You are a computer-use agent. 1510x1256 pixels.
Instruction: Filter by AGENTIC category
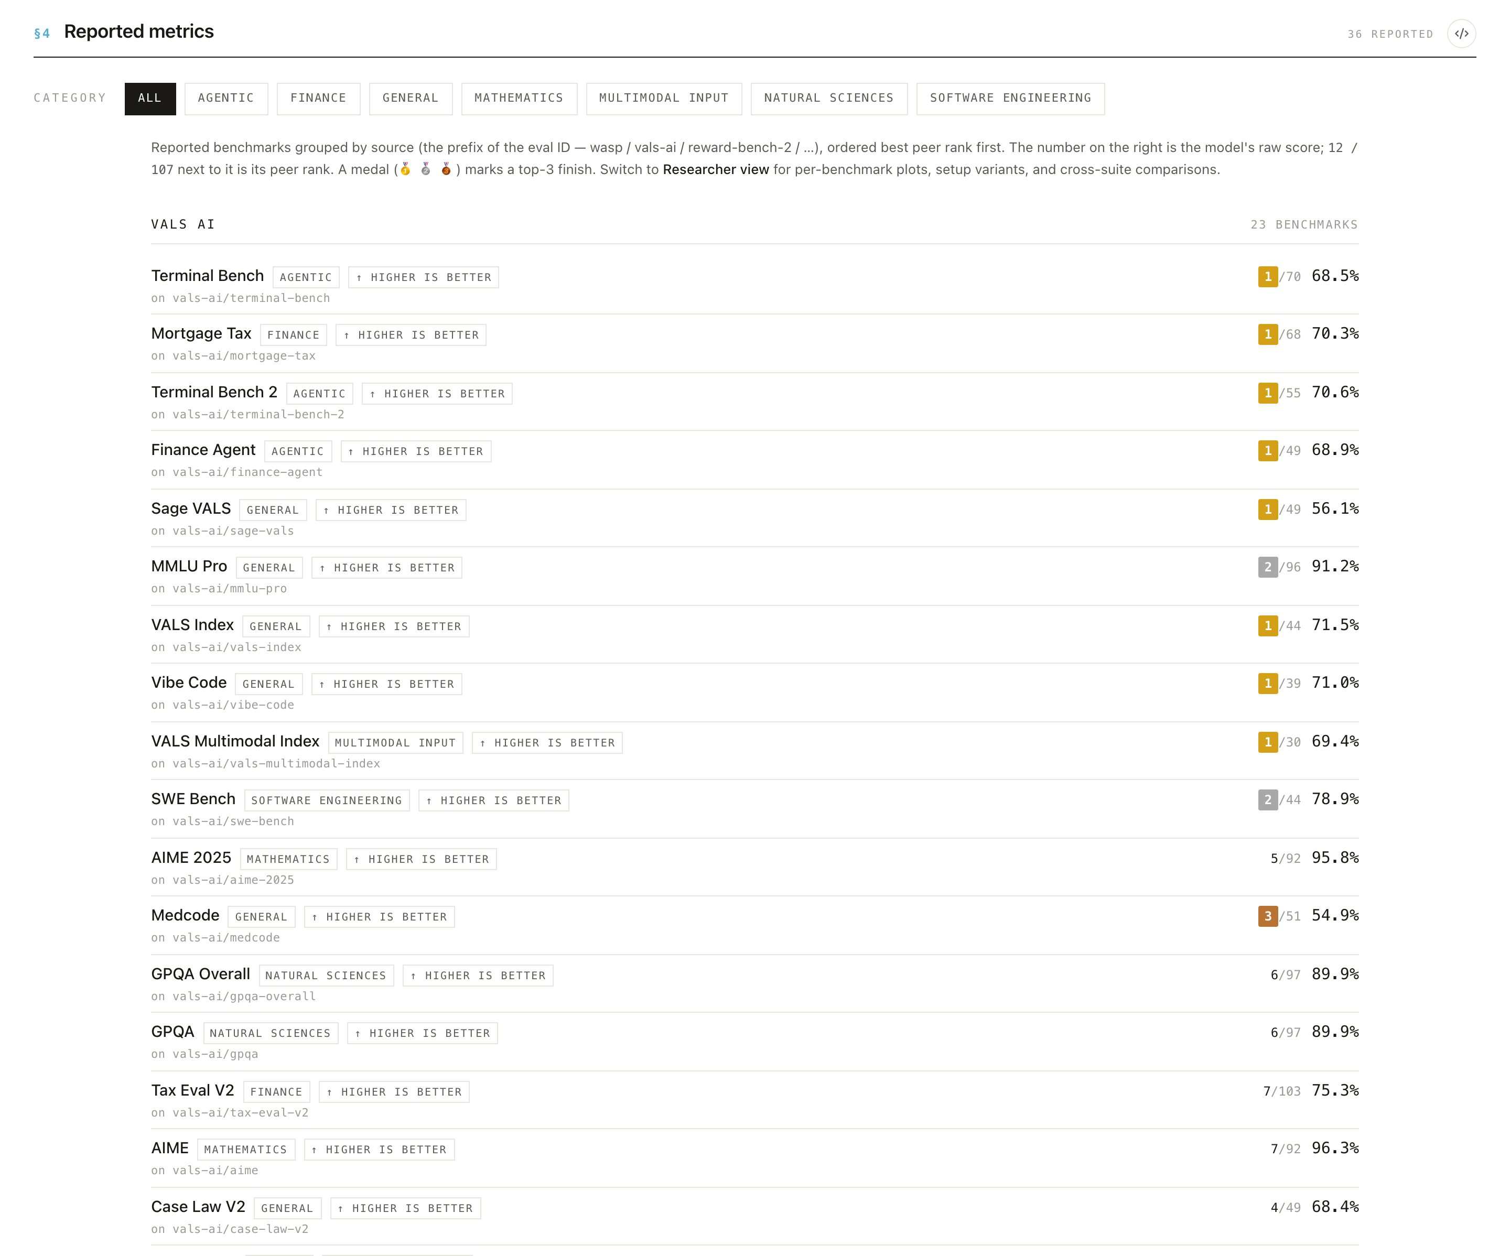coord(226,98)
